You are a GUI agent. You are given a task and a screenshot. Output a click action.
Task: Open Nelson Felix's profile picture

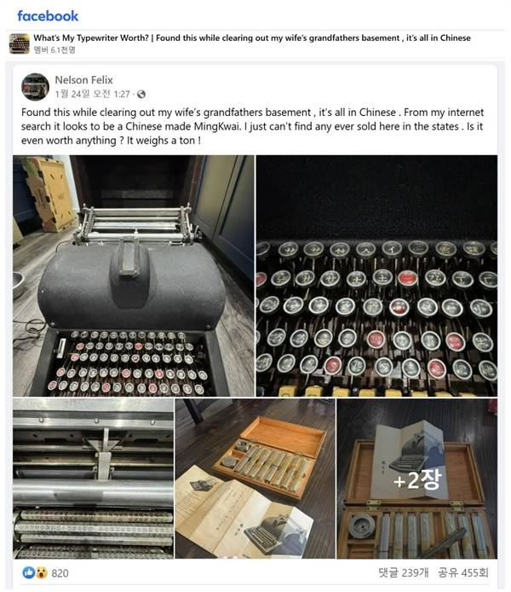(35, 87)
